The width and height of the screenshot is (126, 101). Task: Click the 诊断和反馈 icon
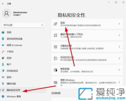55,47
